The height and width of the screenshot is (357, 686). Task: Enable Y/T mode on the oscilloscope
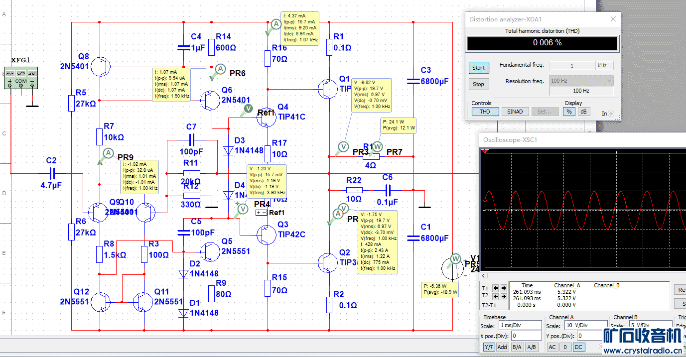click(x=488, y=347)
